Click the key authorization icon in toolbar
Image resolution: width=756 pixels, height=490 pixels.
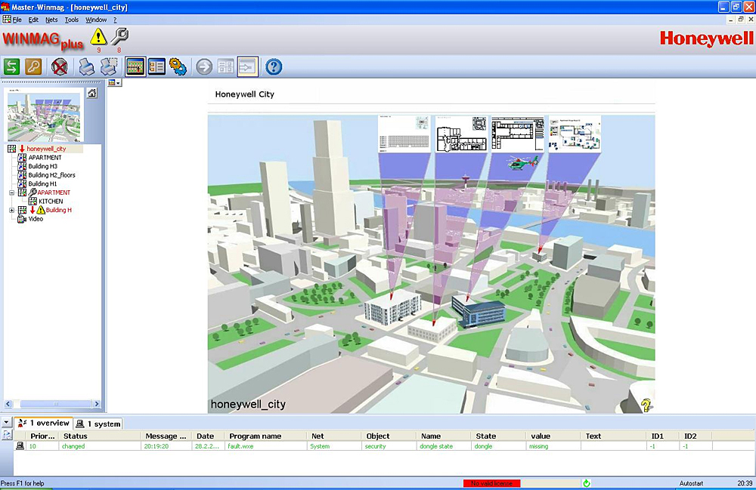(33, 66)
